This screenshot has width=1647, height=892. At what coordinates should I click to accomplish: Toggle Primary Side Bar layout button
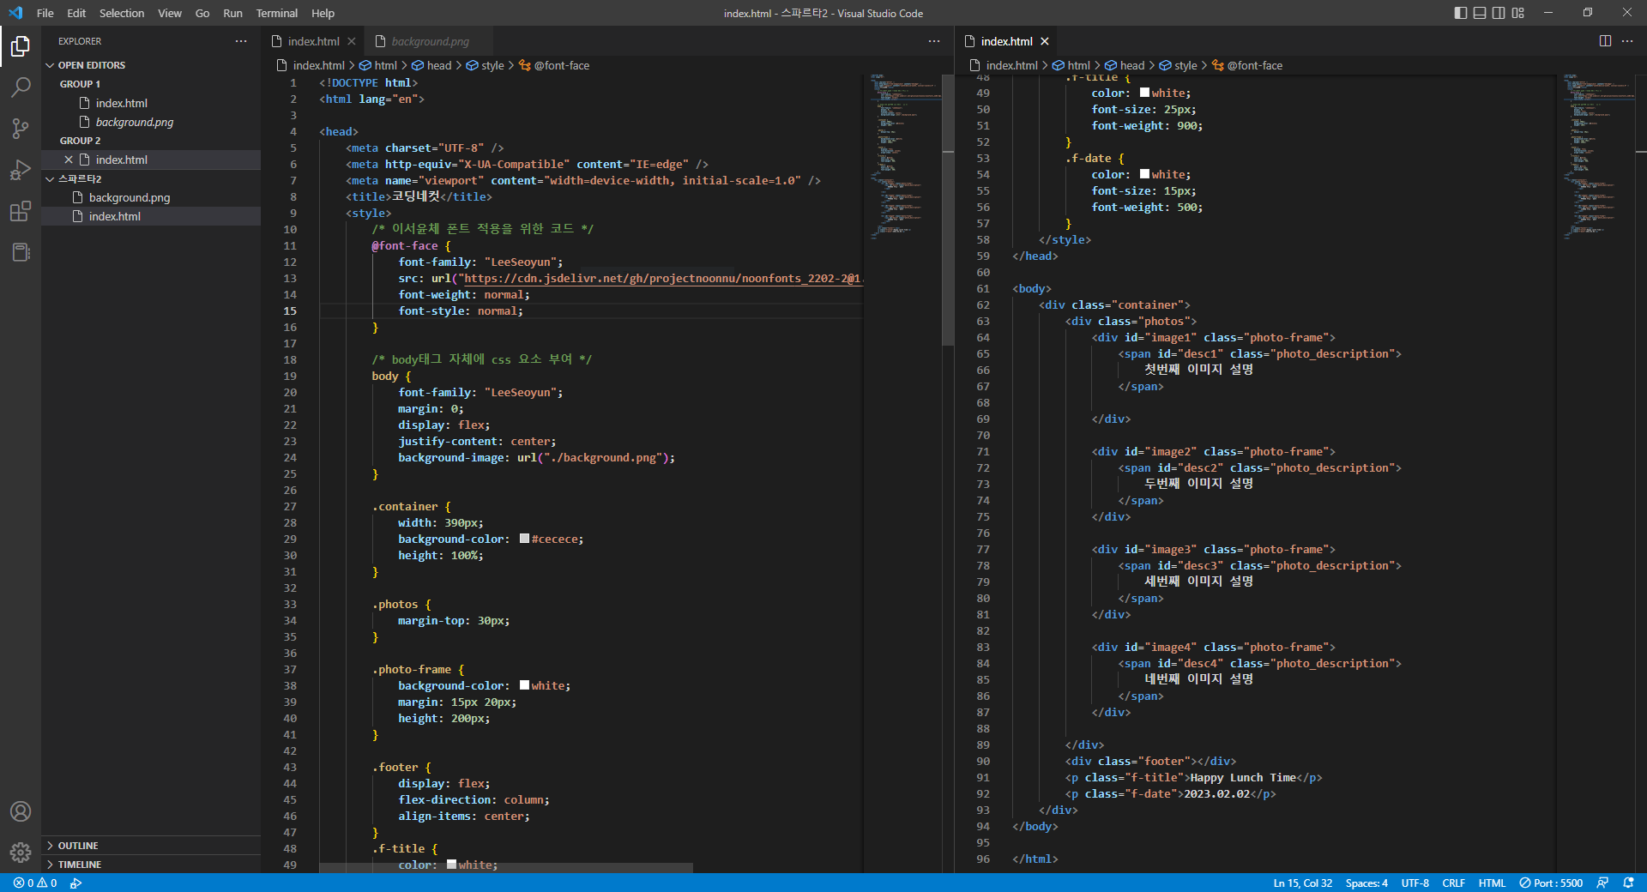pos(1461,13)
